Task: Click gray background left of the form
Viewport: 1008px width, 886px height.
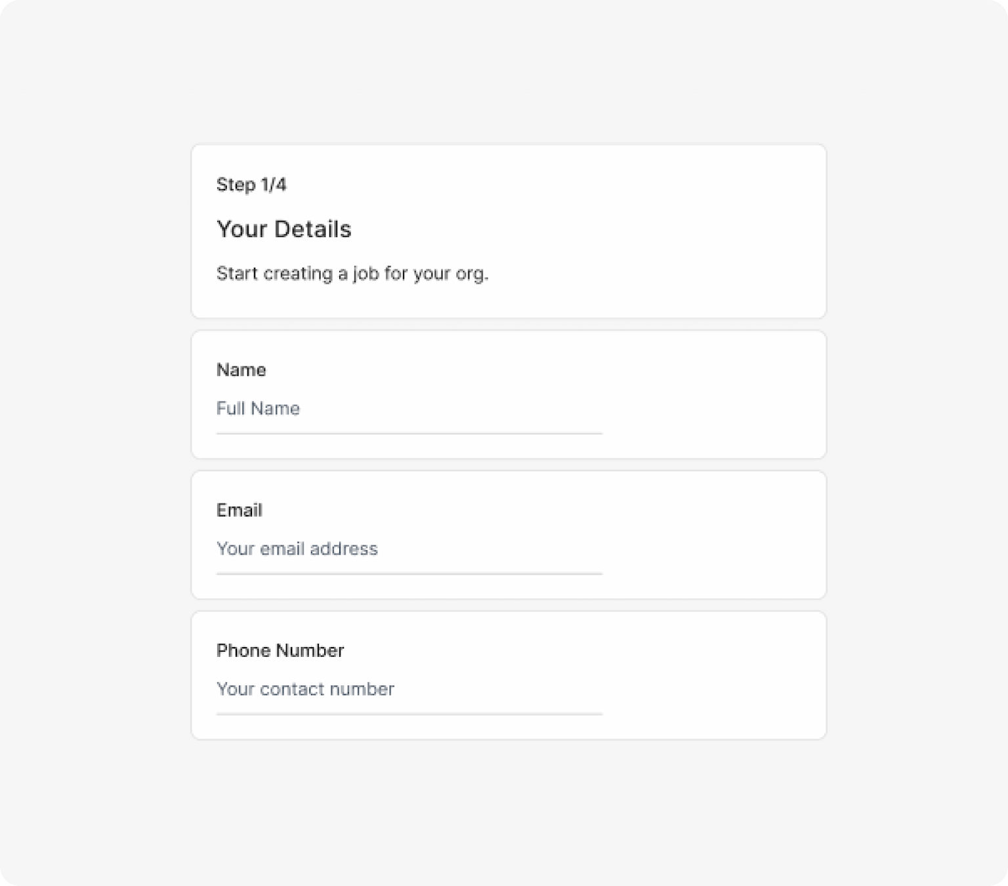Action: pyautogui.click(x=95, y=443)
